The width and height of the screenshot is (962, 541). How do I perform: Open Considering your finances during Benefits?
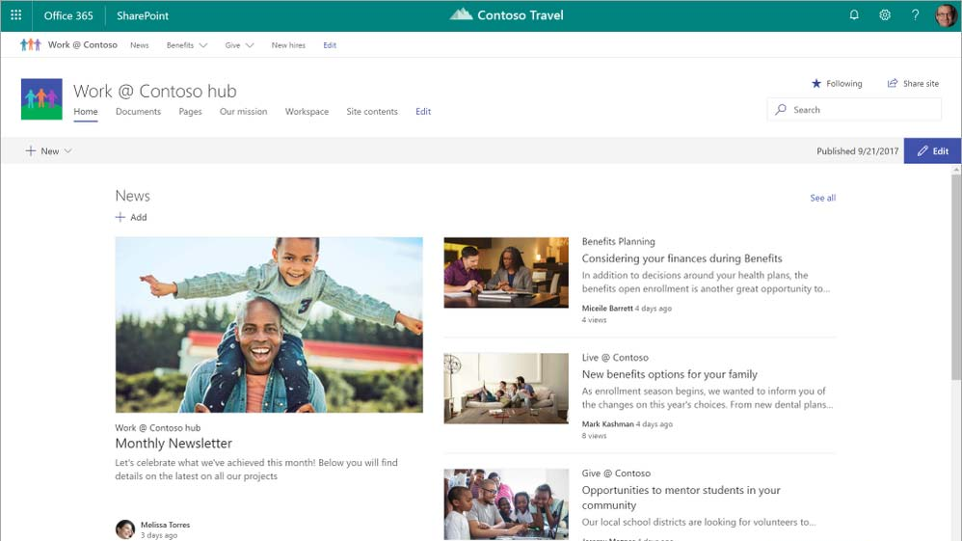pos(681,258)
